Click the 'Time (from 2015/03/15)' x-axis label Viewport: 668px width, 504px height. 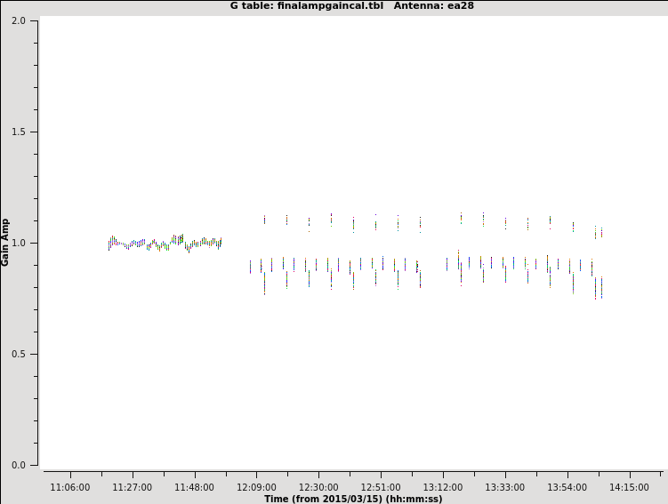[352, 499]
